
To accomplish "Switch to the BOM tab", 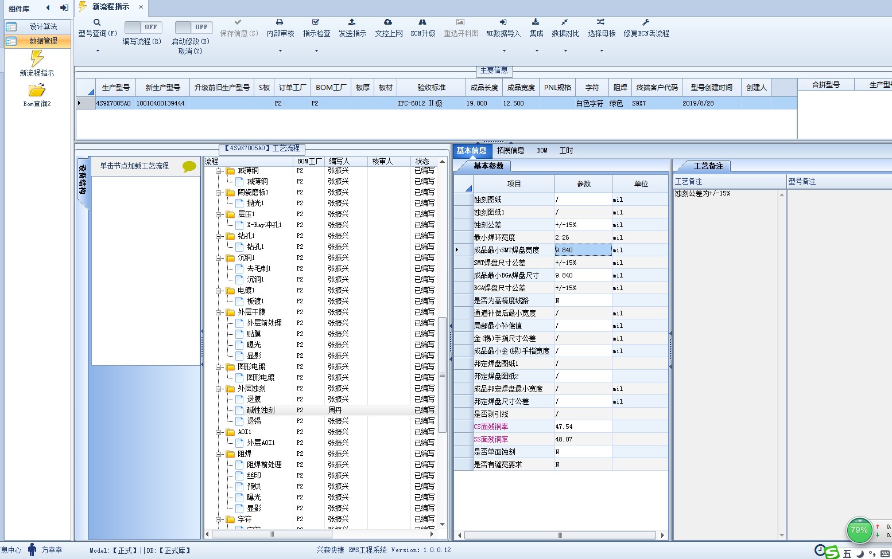I will point(542,150).
